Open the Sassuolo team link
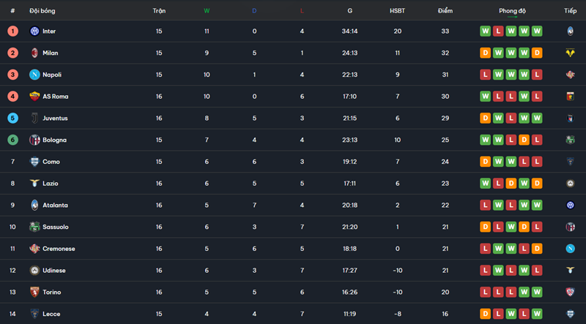The height and width of the screenshot is (324, 586). (x=56, y=227)
